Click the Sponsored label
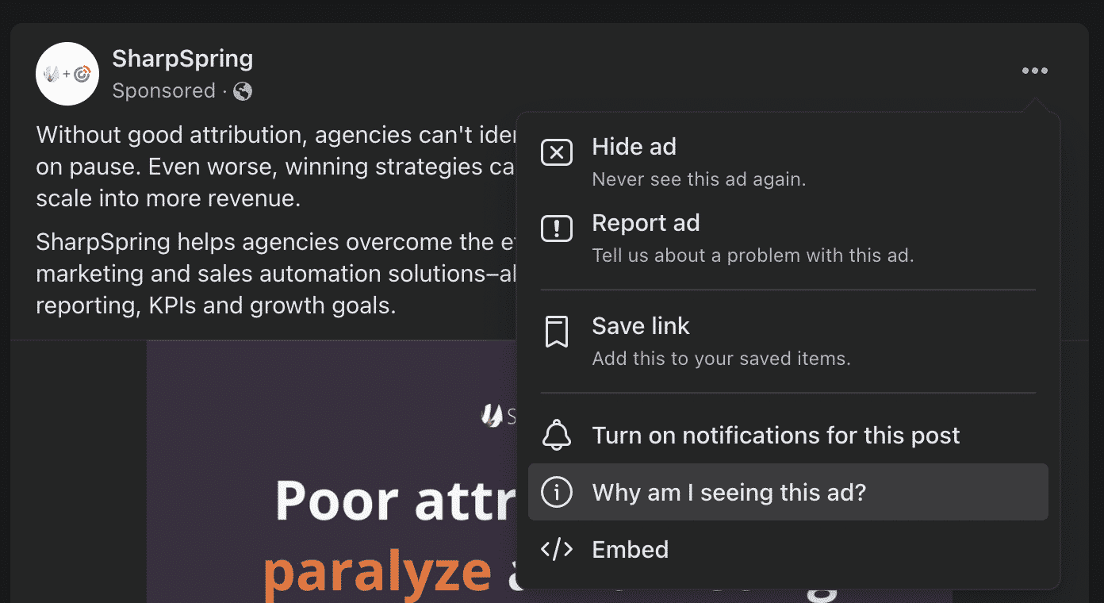This screenshot has width=1104, height=603. coord(163,91)
